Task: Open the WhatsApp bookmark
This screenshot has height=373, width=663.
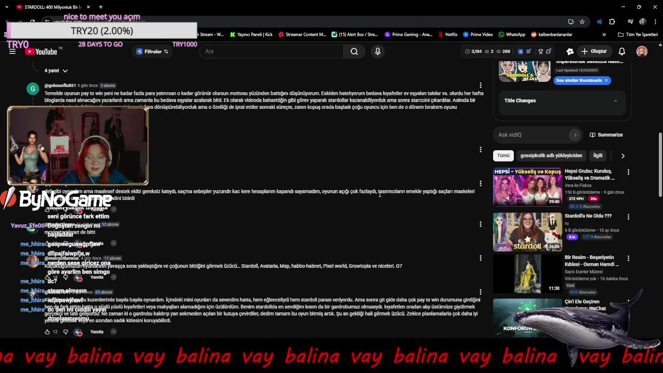Action: (512, 35)
